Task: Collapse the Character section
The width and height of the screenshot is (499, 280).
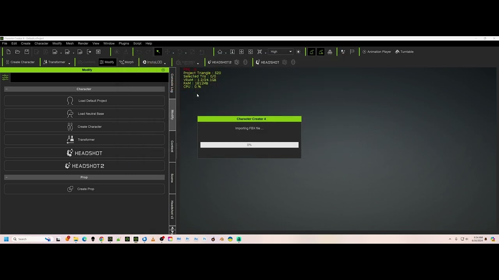Action: (6, 89)
